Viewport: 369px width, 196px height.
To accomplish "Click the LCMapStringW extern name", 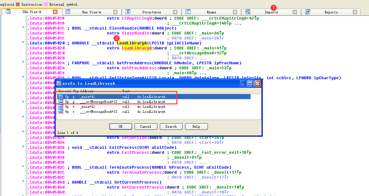I will pyautogui.click(x=137, y=18).
